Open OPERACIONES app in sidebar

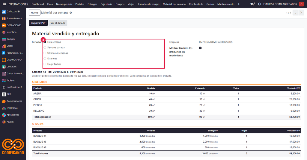(x=13, y=25)
